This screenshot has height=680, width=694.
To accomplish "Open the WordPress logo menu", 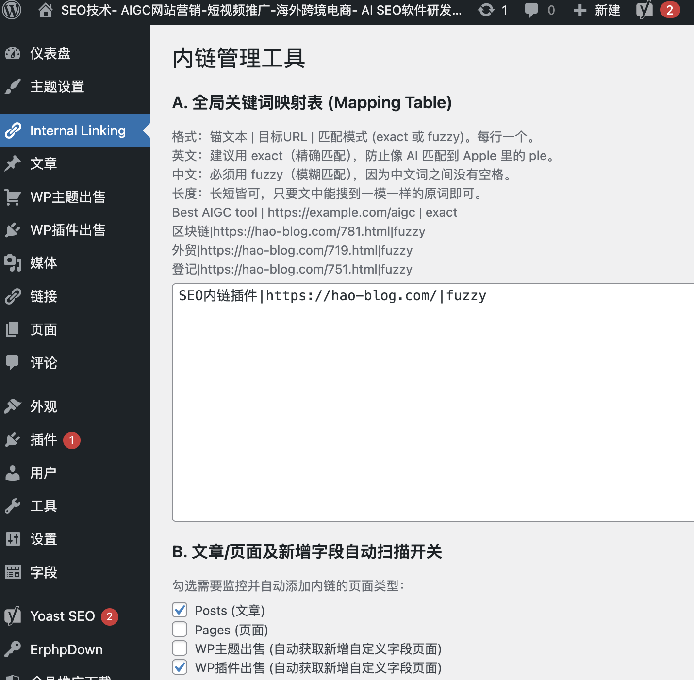I will tap(12, 10).
